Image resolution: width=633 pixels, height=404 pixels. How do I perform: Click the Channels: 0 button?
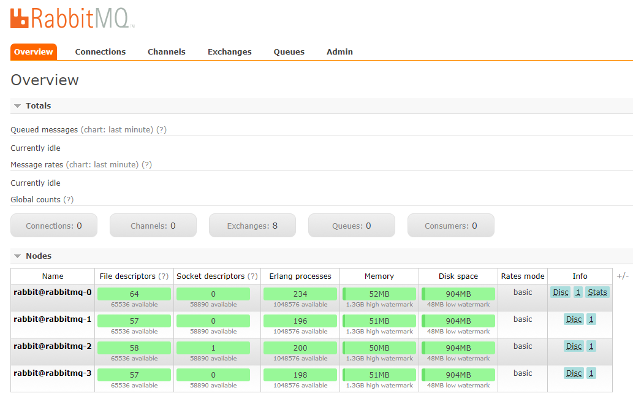tap(153, 226)
